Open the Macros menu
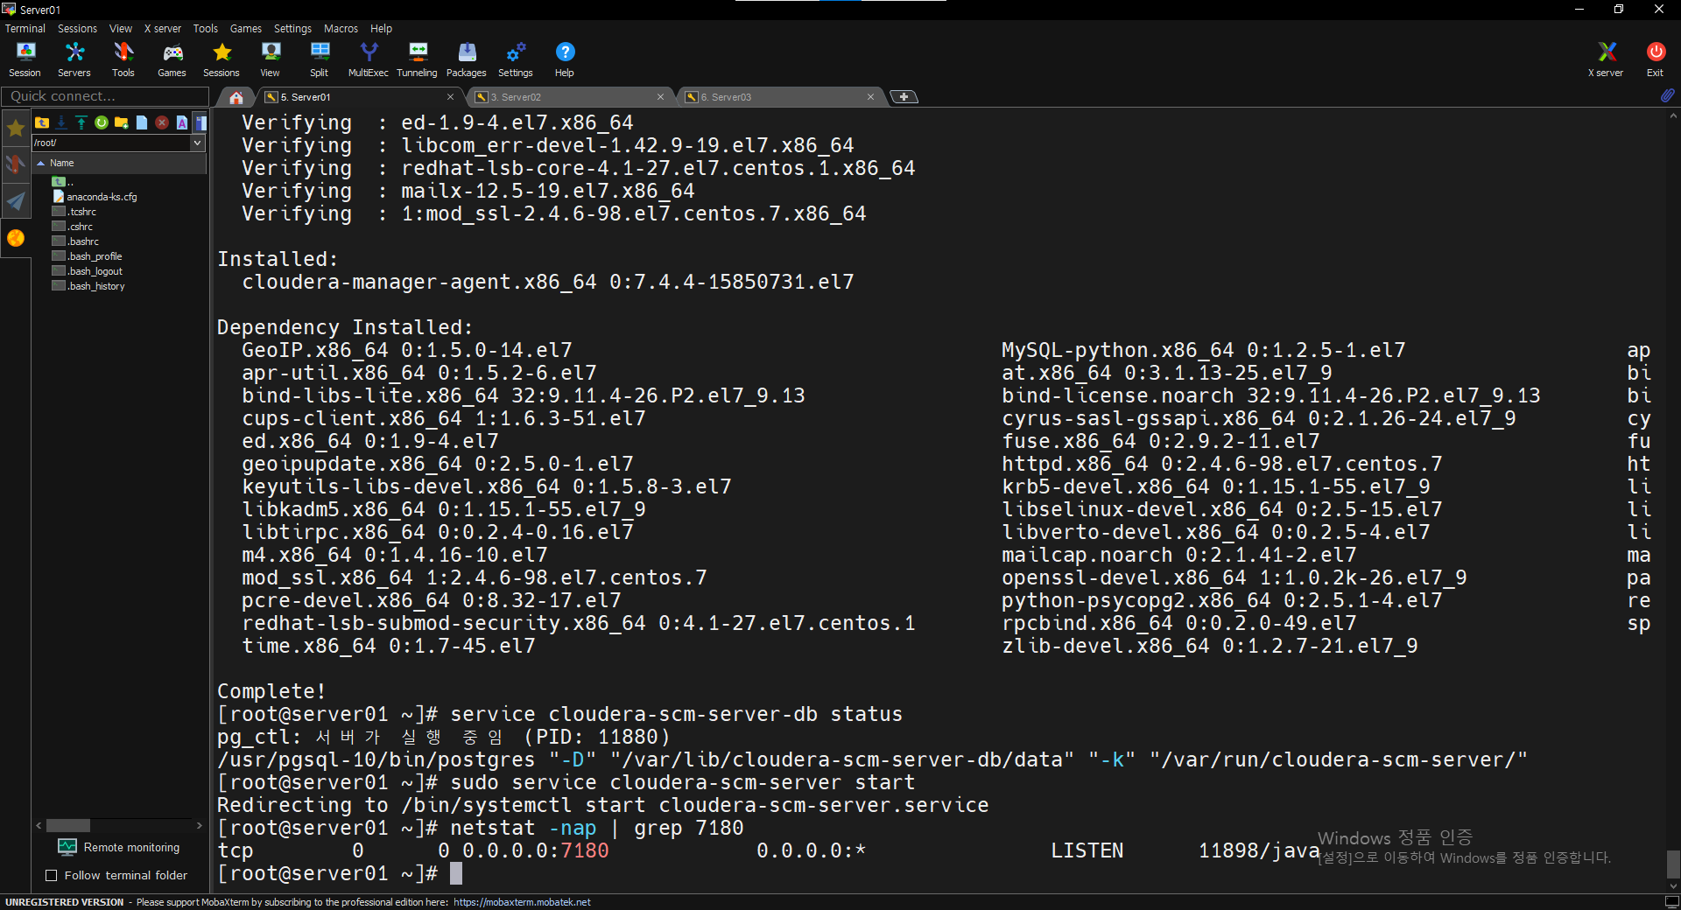The height and width of the screenshot is (910, 1681). (341, 28)
